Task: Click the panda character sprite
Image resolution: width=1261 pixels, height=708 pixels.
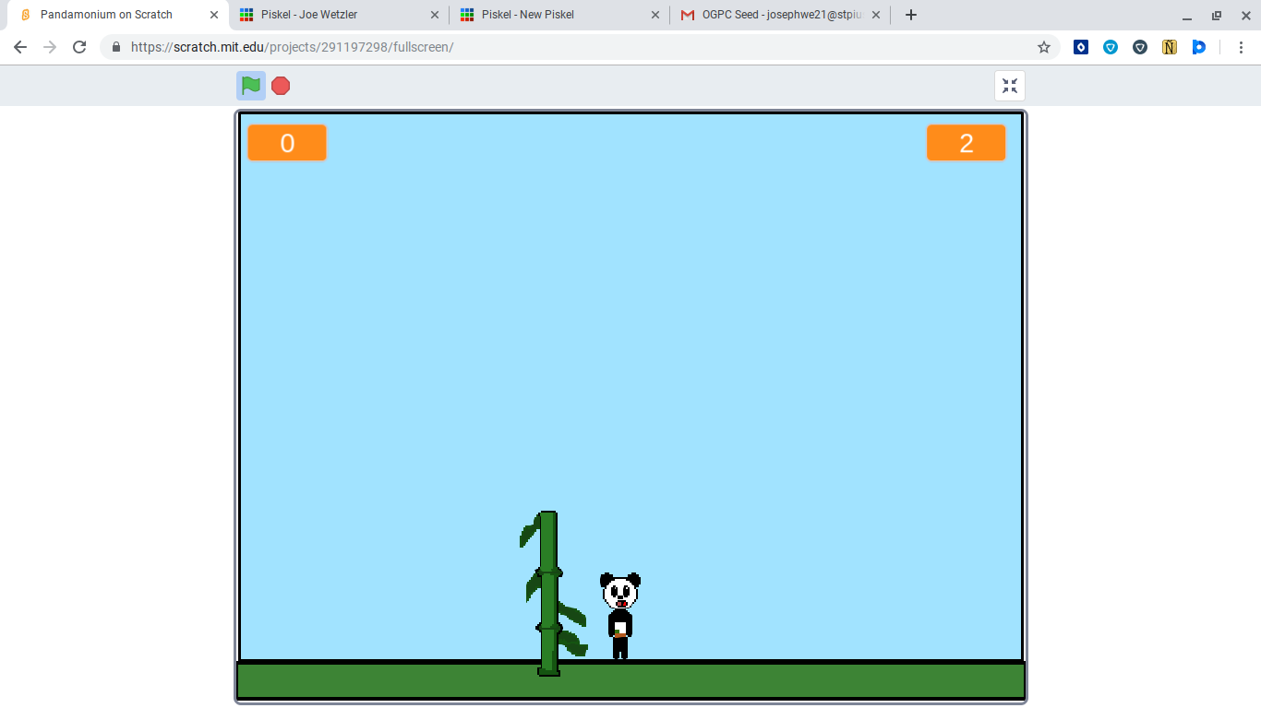Action: [x=620, y=615]
